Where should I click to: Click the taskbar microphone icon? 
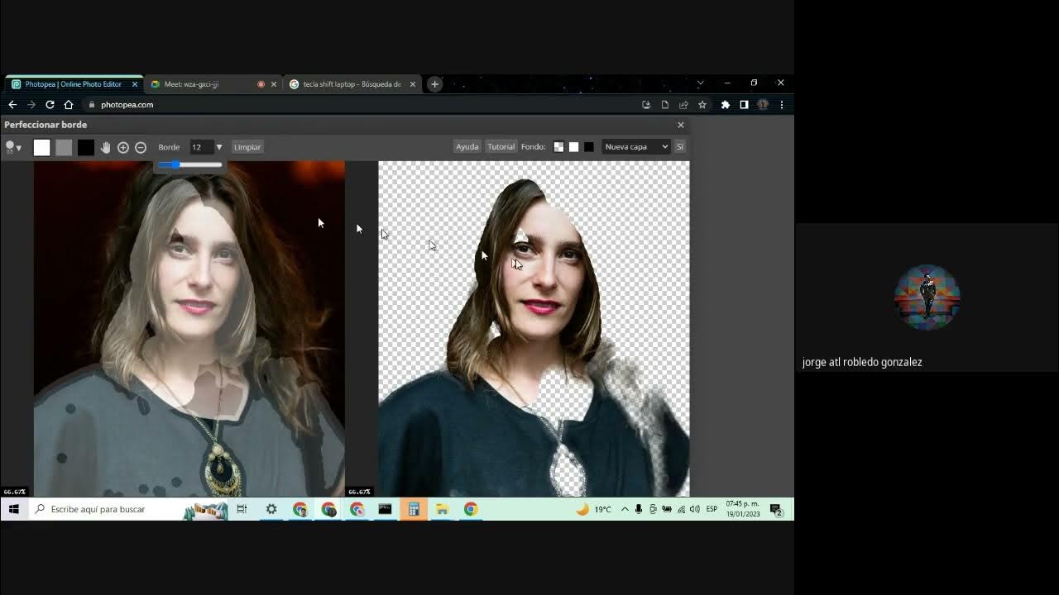tap(639, 509)
